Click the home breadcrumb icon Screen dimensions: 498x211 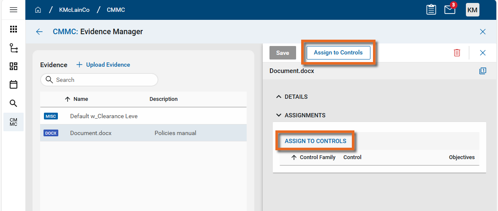tap(38, 10)
